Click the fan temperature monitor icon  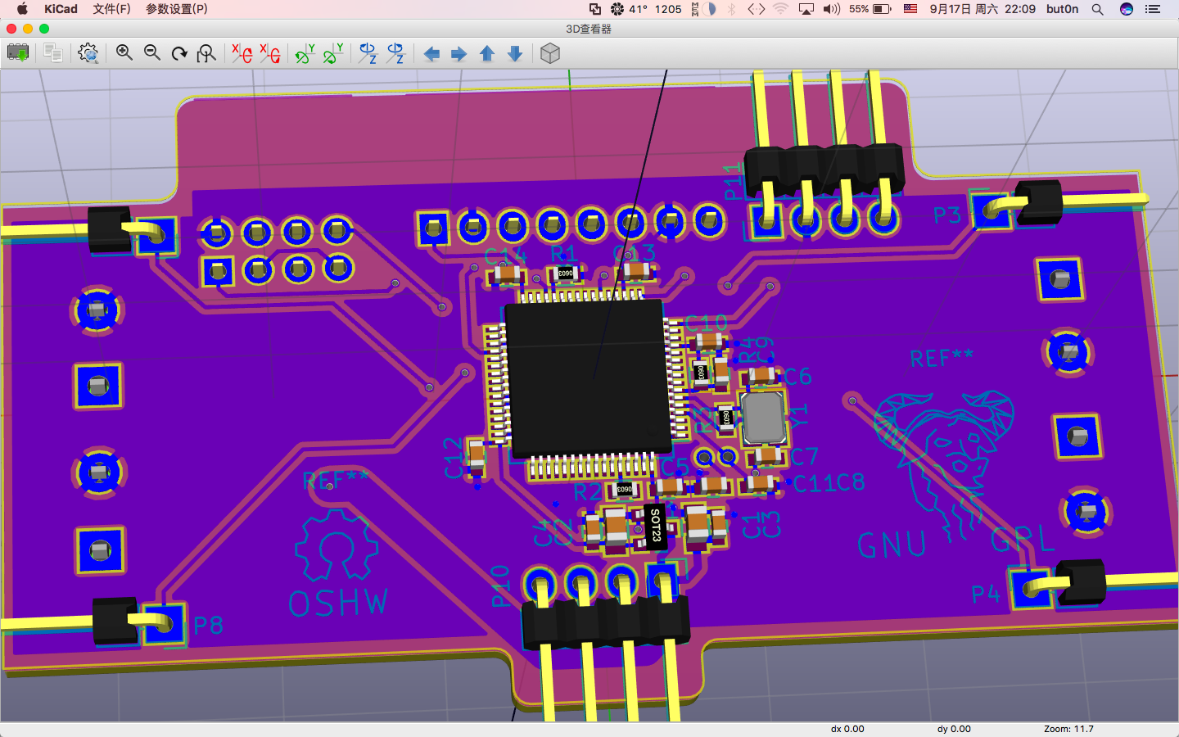(x=617, y=9)
